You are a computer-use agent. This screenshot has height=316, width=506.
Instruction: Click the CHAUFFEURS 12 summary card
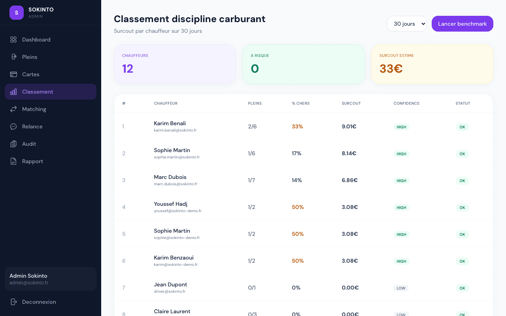175,64
